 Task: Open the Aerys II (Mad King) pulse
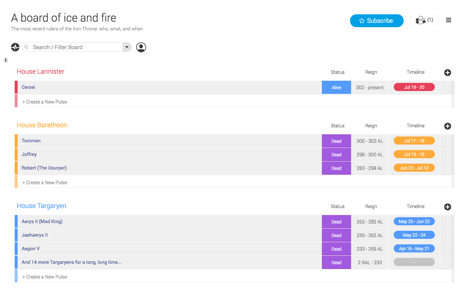pyautogui.click(x=42, y=222)
